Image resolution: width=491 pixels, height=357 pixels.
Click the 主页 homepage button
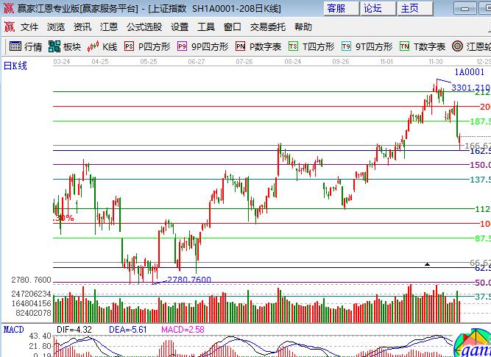click(409, 8)
